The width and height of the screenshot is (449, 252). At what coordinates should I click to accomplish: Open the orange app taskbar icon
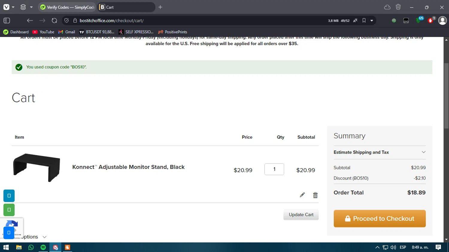pyautogui.click(x=68, y=247)
